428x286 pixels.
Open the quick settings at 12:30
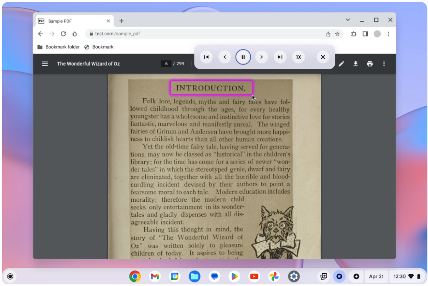407,276
